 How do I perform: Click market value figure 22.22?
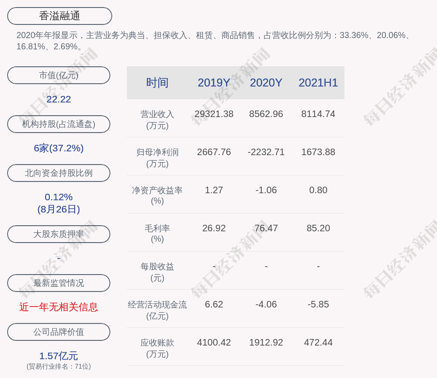(59, 99)
